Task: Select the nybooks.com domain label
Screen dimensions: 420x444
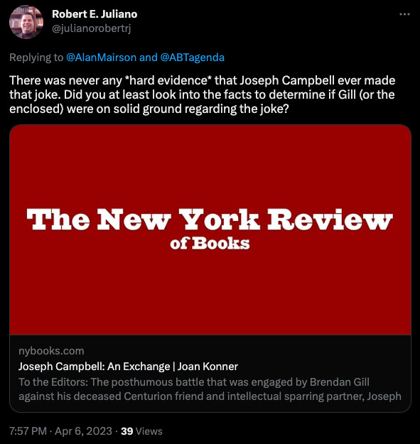Action: (51, 351)
